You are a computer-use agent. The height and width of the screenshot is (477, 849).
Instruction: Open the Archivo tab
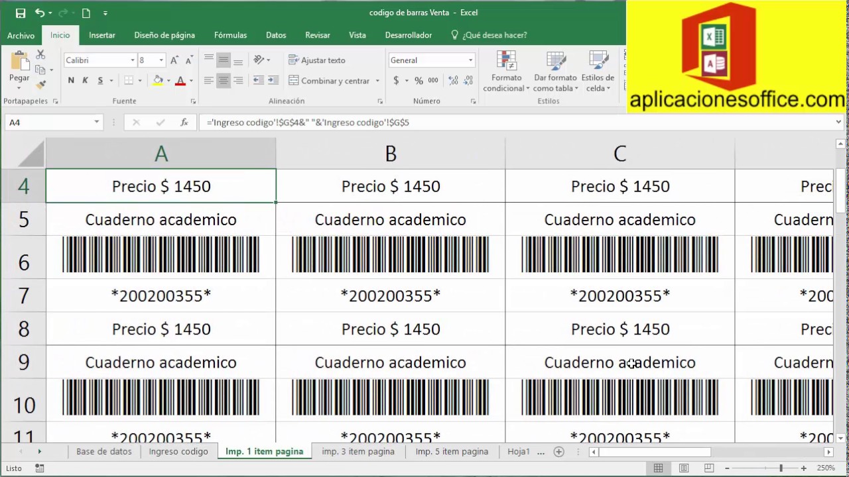tap(21, 35)
